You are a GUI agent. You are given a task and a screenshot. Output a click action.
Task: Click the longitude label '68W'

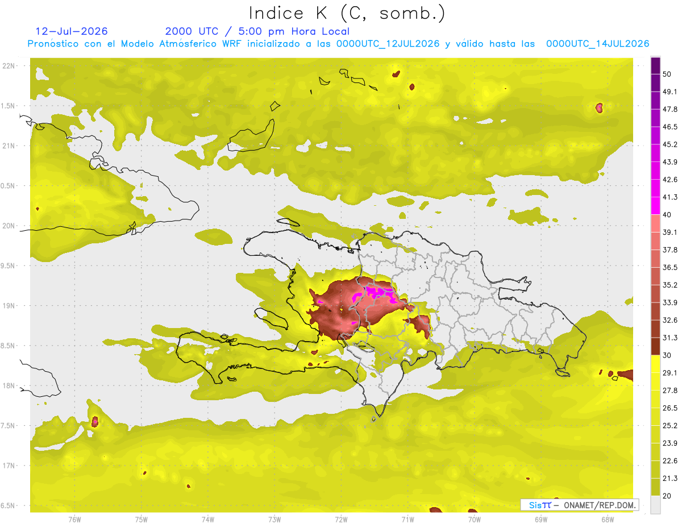click(x=608, y=520)
